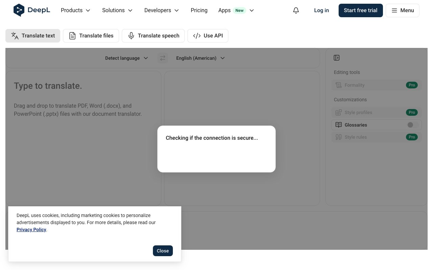Click the Pro badge next to Formality
433x270 pixels.
(x=412, y=85)
